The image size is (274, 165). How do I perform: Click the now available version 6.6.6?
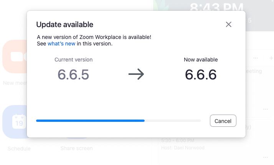pos(201,74)
